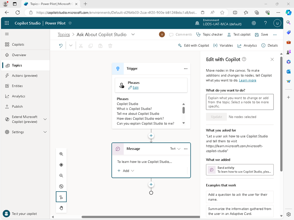Toggle Edit with Copilot toolbar button
Image resolution: width=294 pixels, height=220 pixels.
point(193,45)
